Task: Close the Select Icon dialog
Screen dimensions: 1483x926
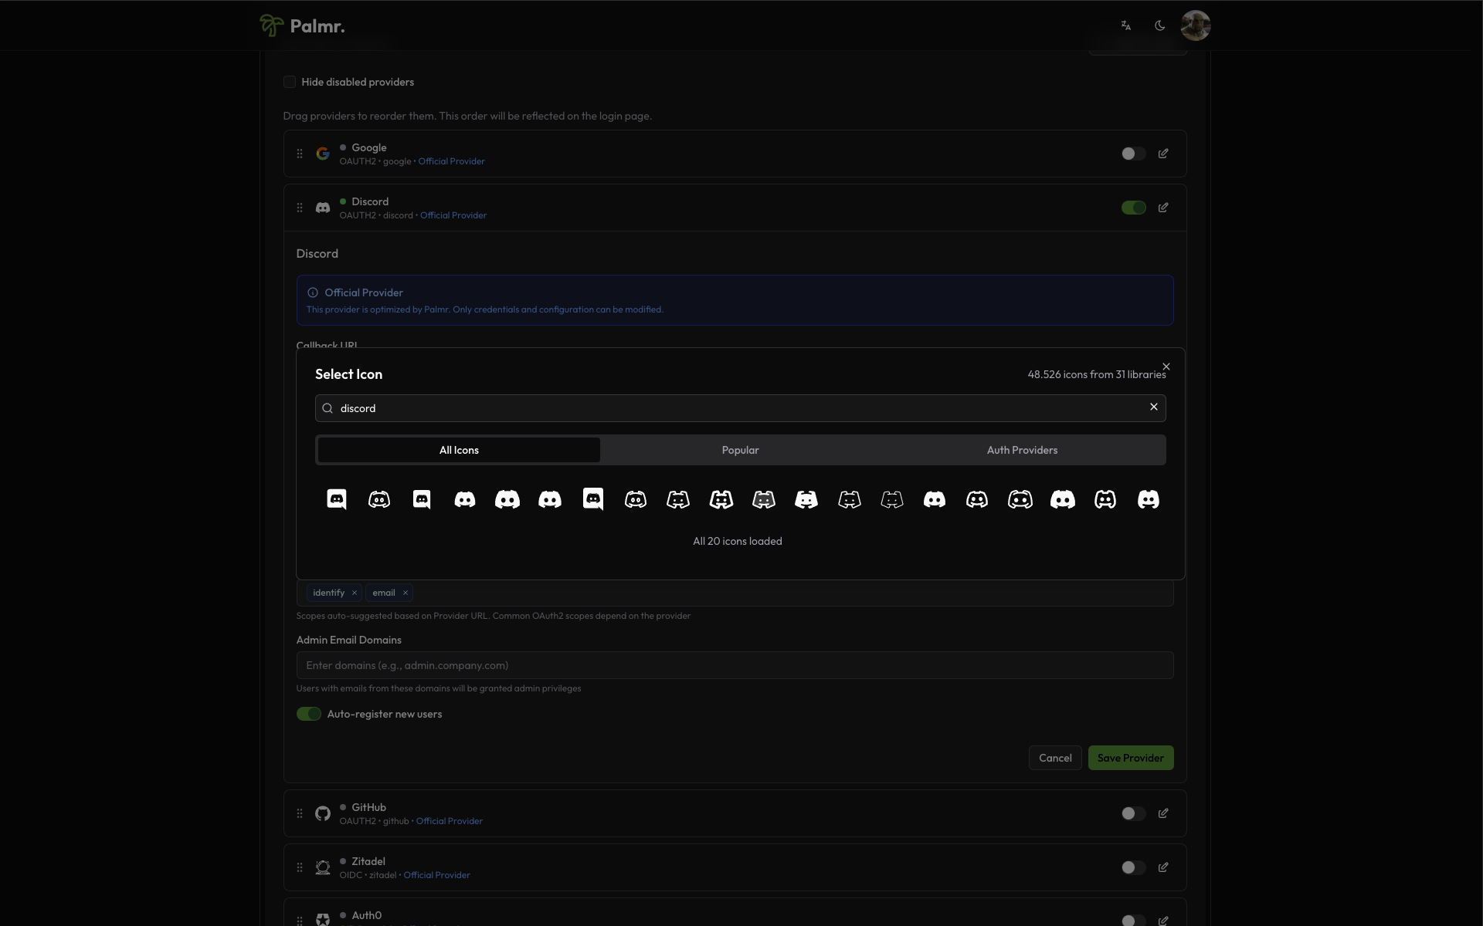Action: click(1166, 367)
